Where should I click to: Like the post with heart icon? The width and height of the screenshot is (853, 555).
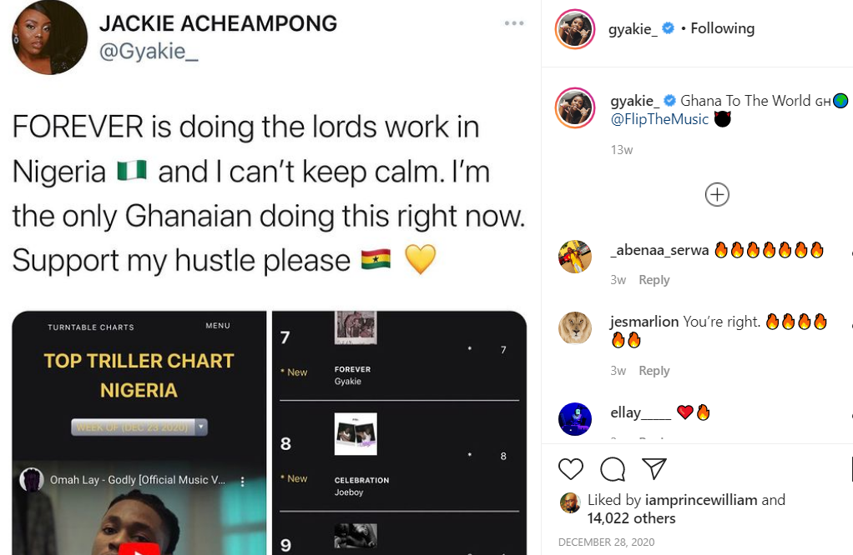[571, 469]
